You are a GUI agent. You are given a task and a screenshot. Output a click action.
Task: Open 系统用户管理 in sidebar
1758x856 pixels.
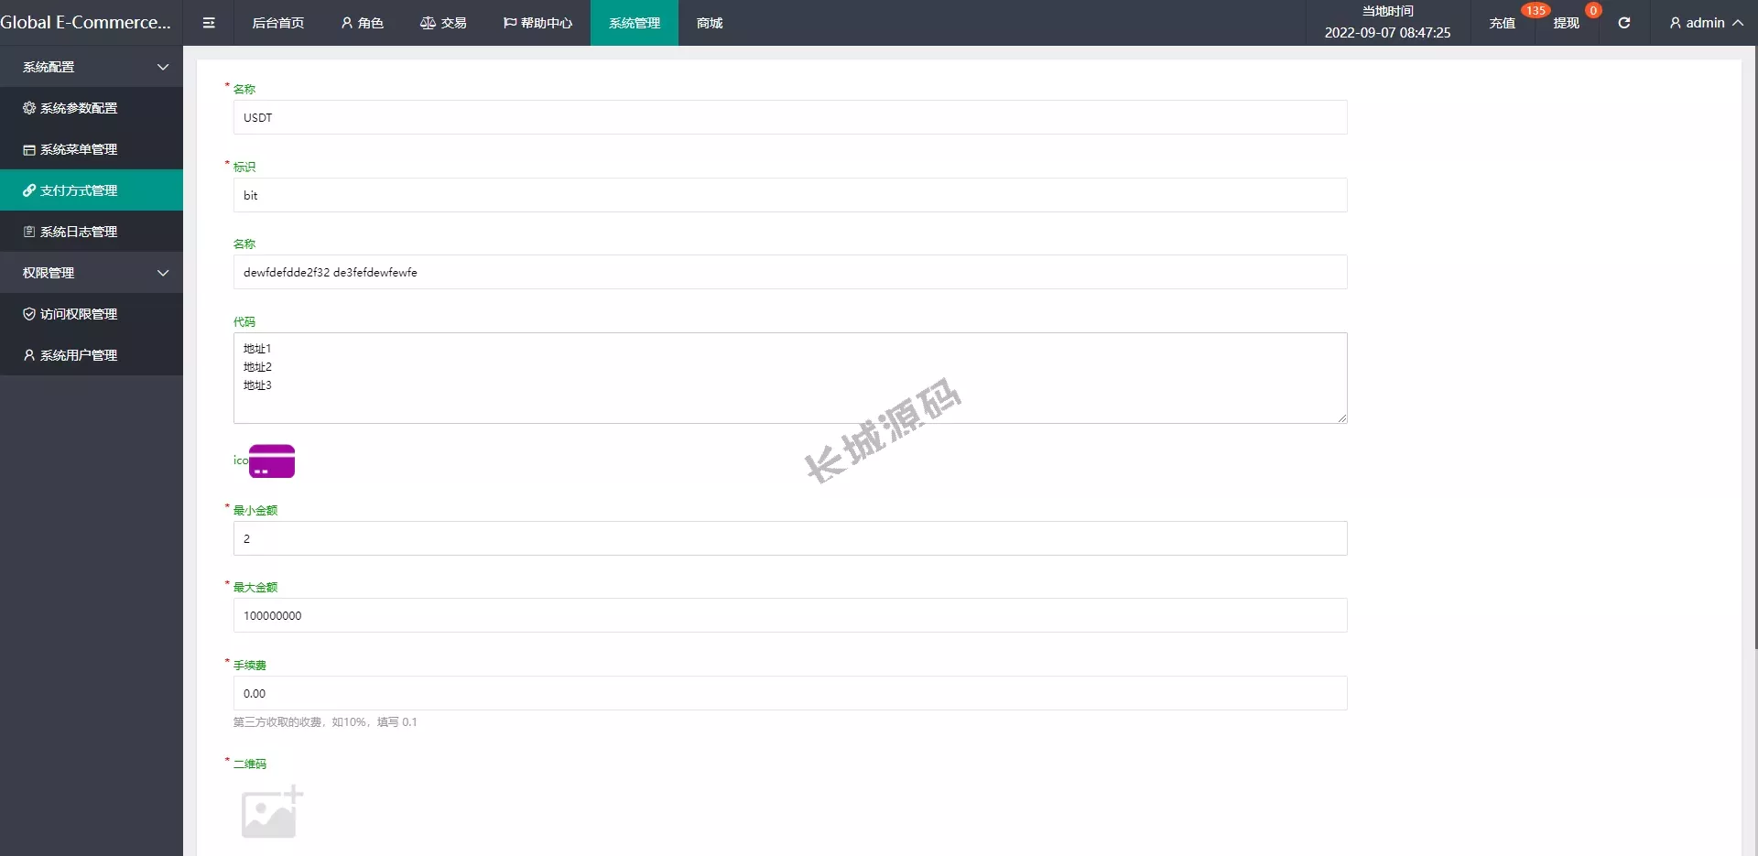(x=92, y=355)
